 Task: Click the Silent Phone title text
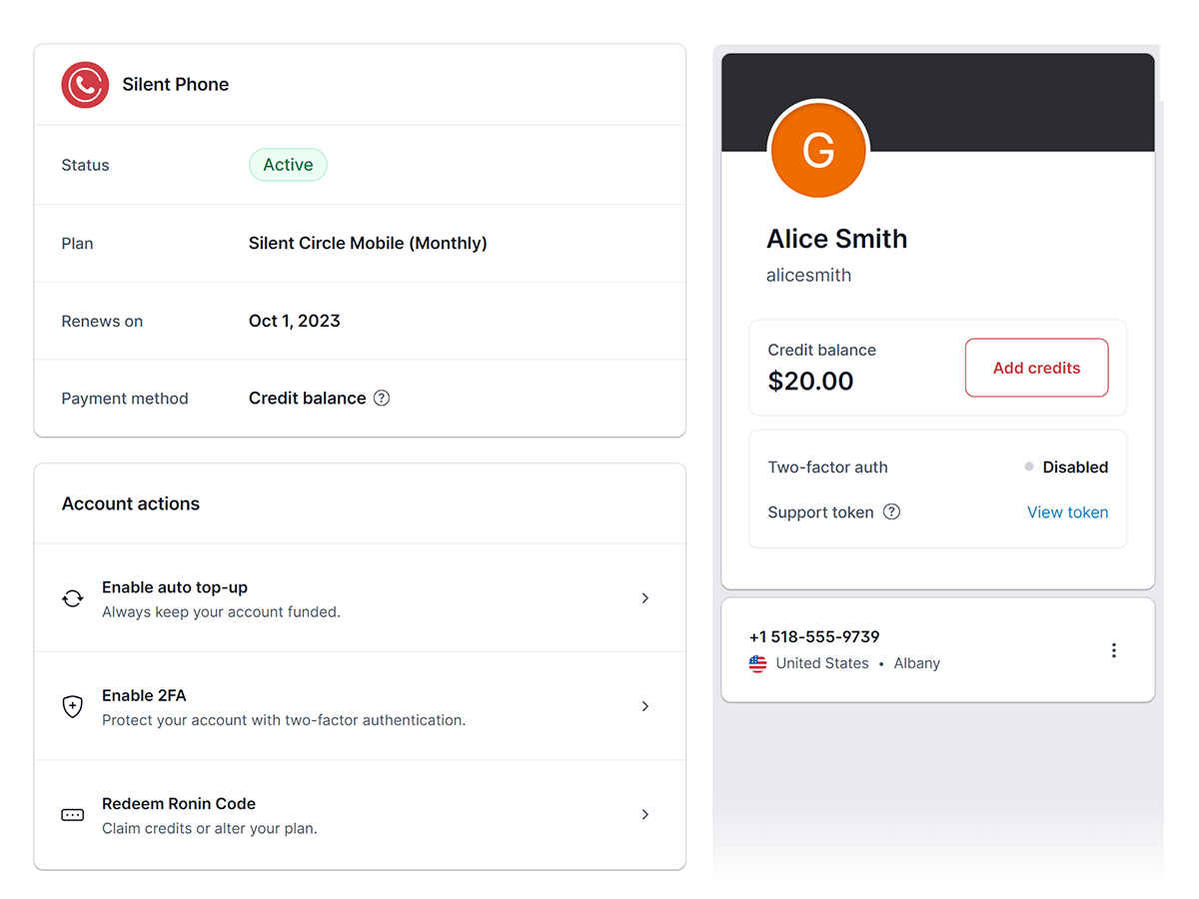[x=176, y=85]
